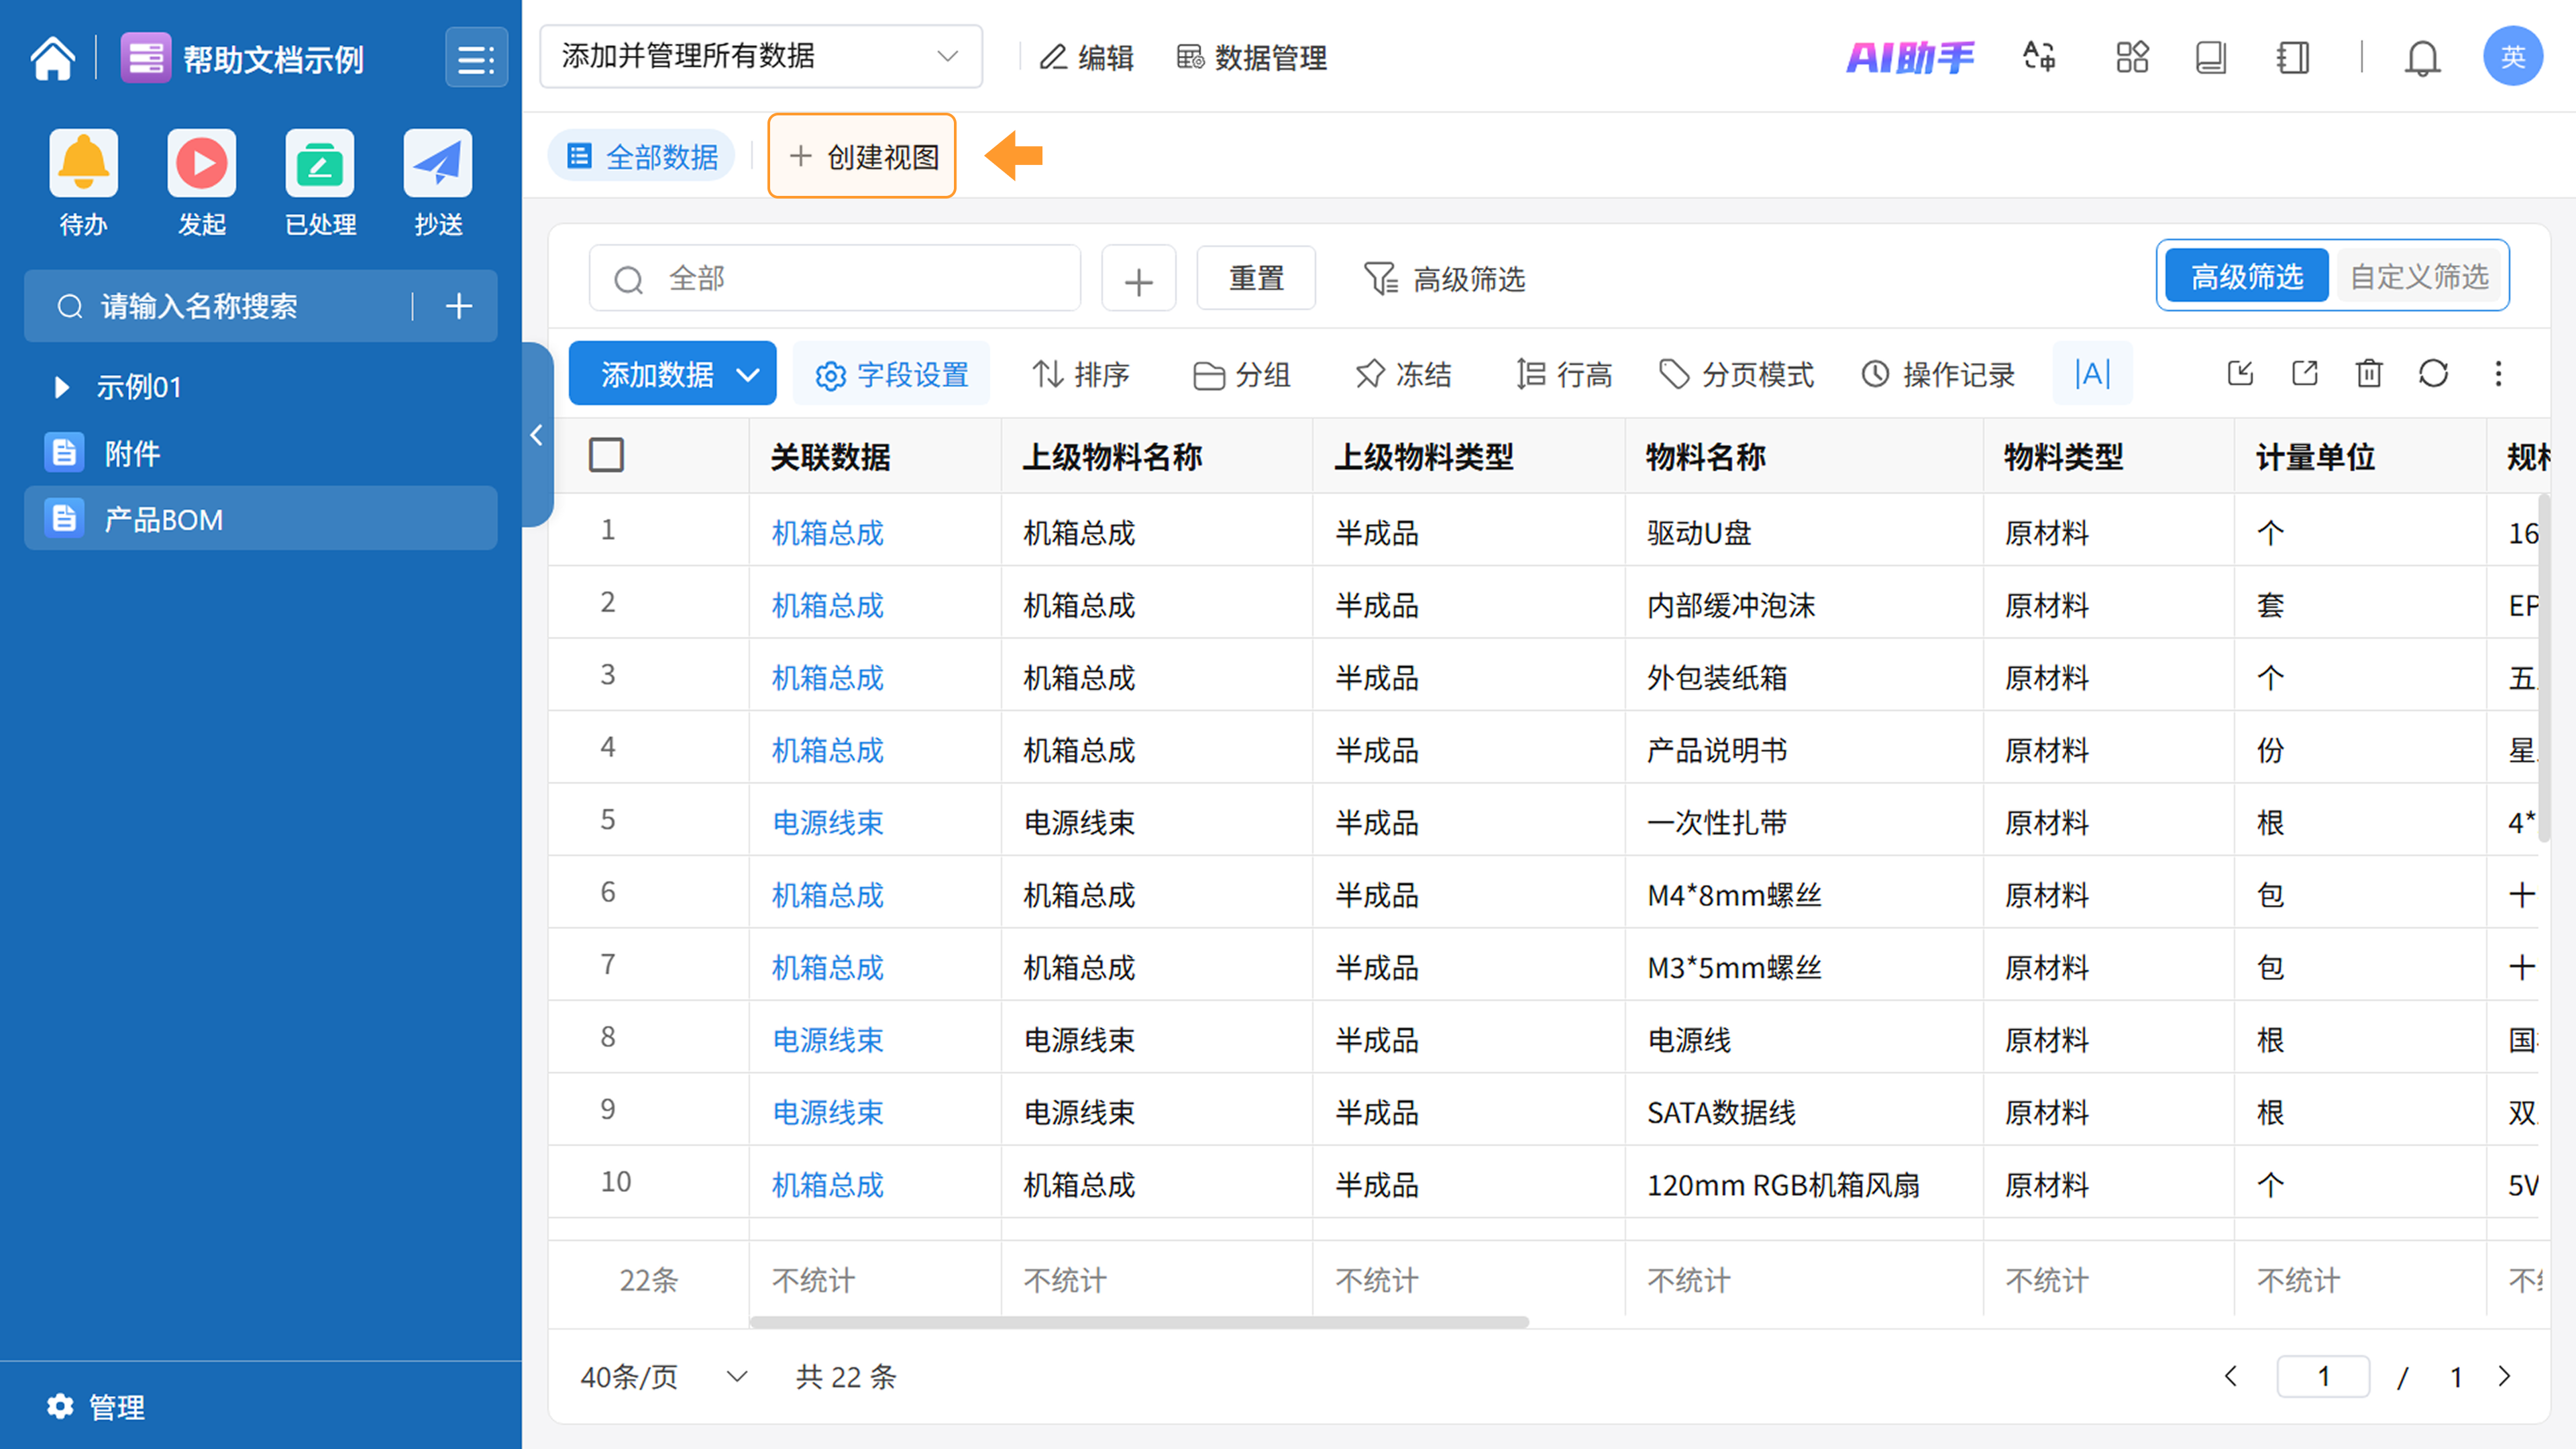Open the 40条/页 page size dropdown

[x=663, y=1377]
